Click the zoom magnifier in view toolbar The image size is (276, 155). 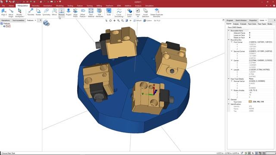119,21
